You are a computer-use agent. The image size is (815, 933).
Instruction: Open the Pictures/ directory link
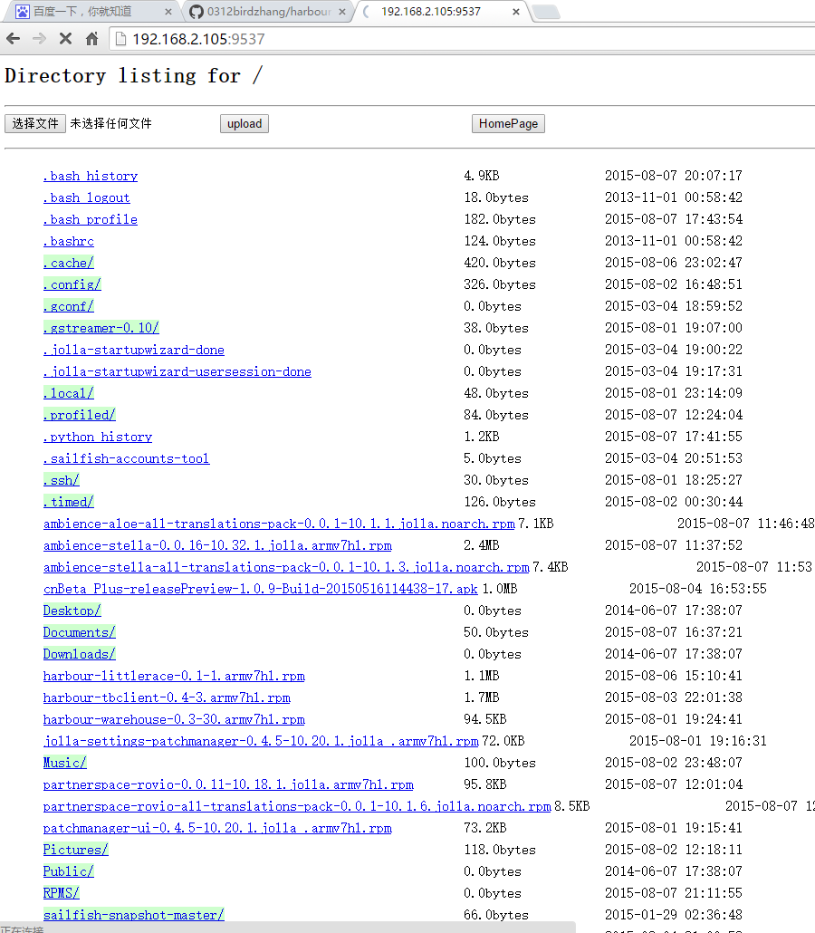point(76,850)
